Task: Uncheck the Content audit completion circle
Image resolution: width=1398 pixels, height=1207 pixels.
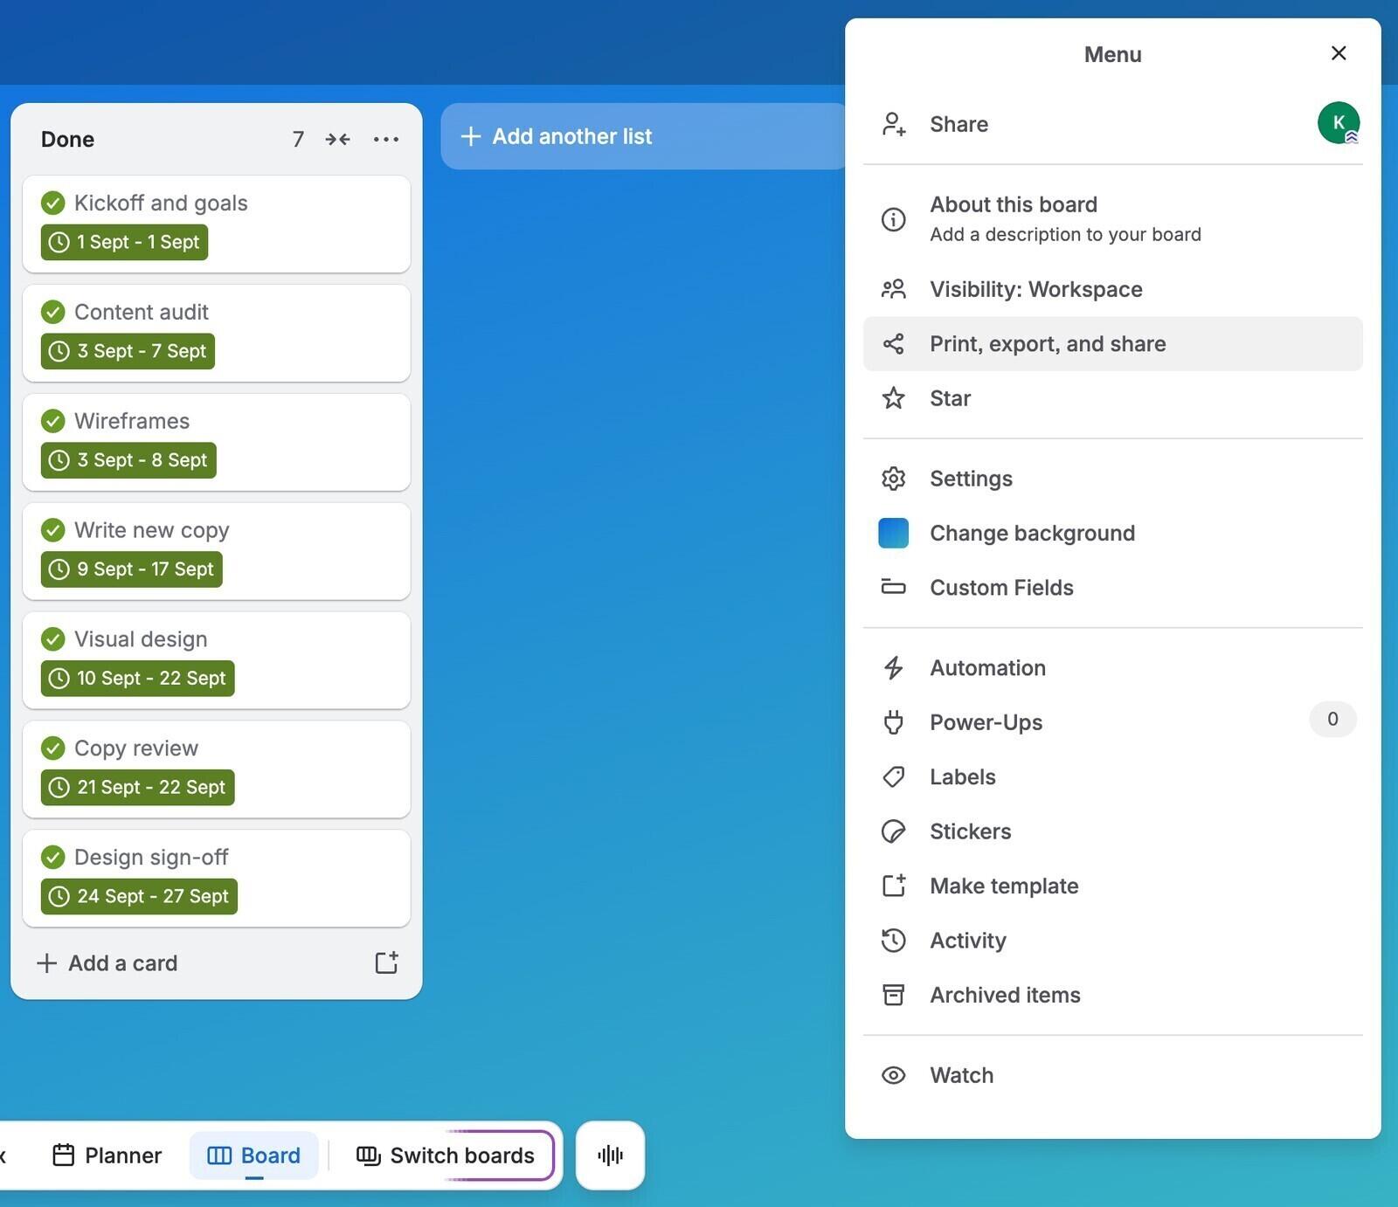Action: coord(53,312)
